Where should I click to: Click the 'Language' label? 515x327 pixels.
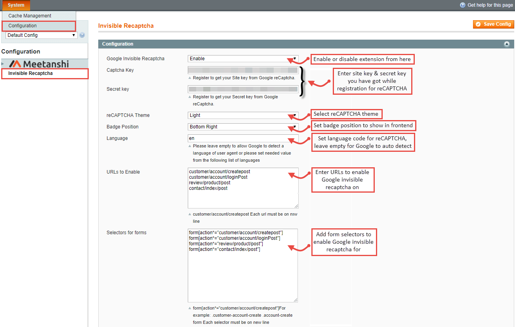click(117, 138)
